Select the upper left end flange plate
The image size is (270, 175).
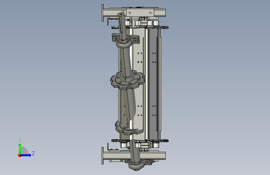[x=102, y=13]
